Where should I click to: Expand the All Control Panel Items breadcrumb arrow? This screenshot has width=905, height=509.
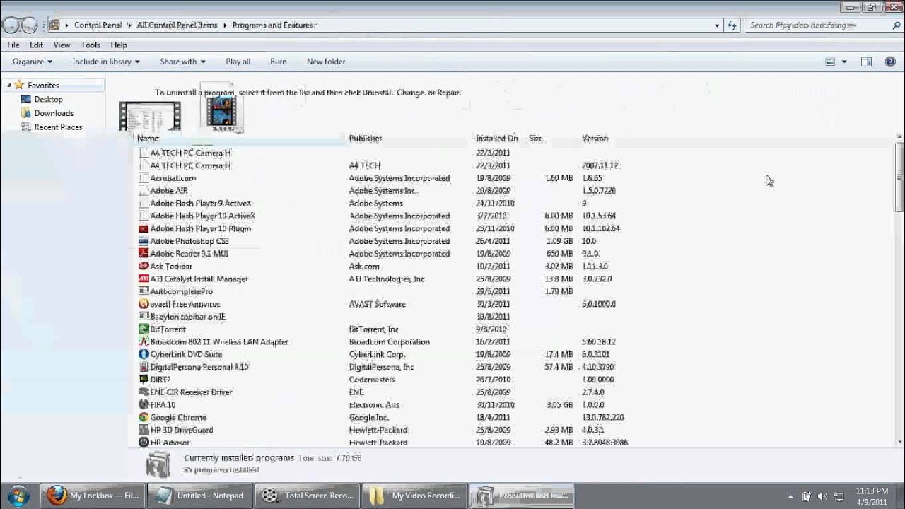[x=225, y=25]
